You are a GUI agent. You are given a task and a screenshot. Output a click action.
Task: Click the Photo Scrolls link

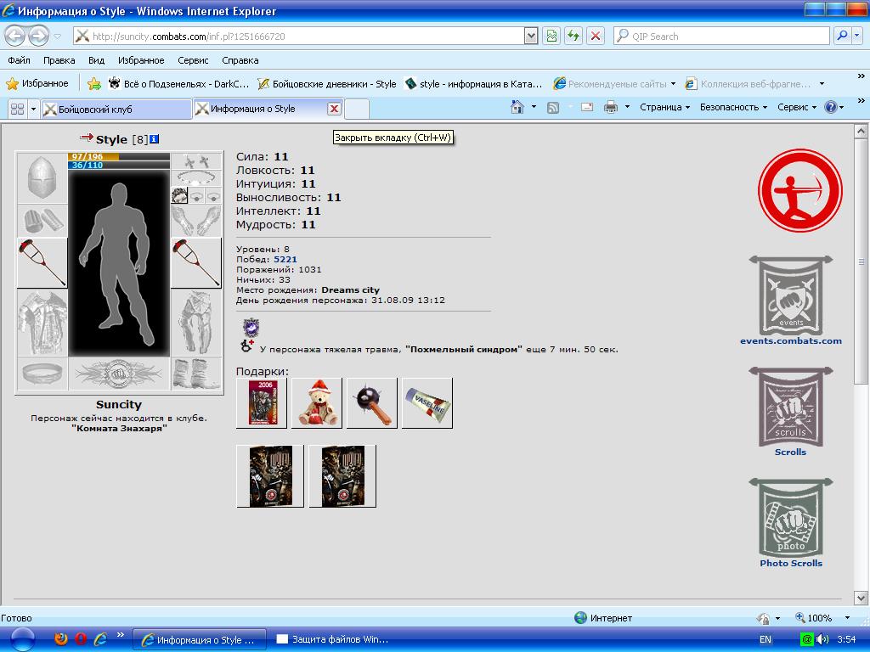click(791, 564)
